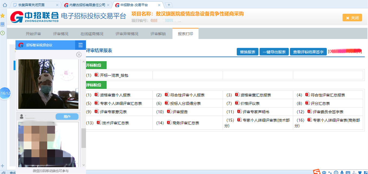Screen dimensions: 368x174
Task: Click 一键导出报表 button
Action: (x=274, y=52)
